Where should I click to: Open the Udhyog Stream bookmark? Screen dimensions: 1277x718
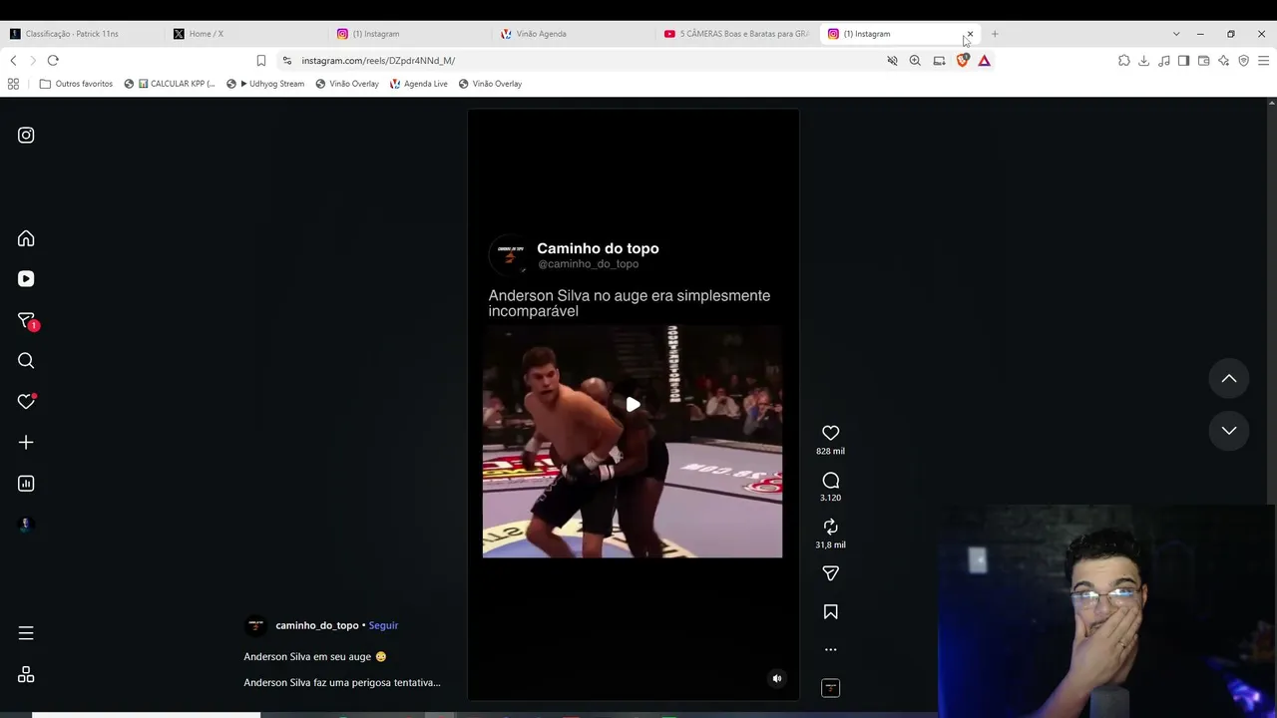[265, 84]
